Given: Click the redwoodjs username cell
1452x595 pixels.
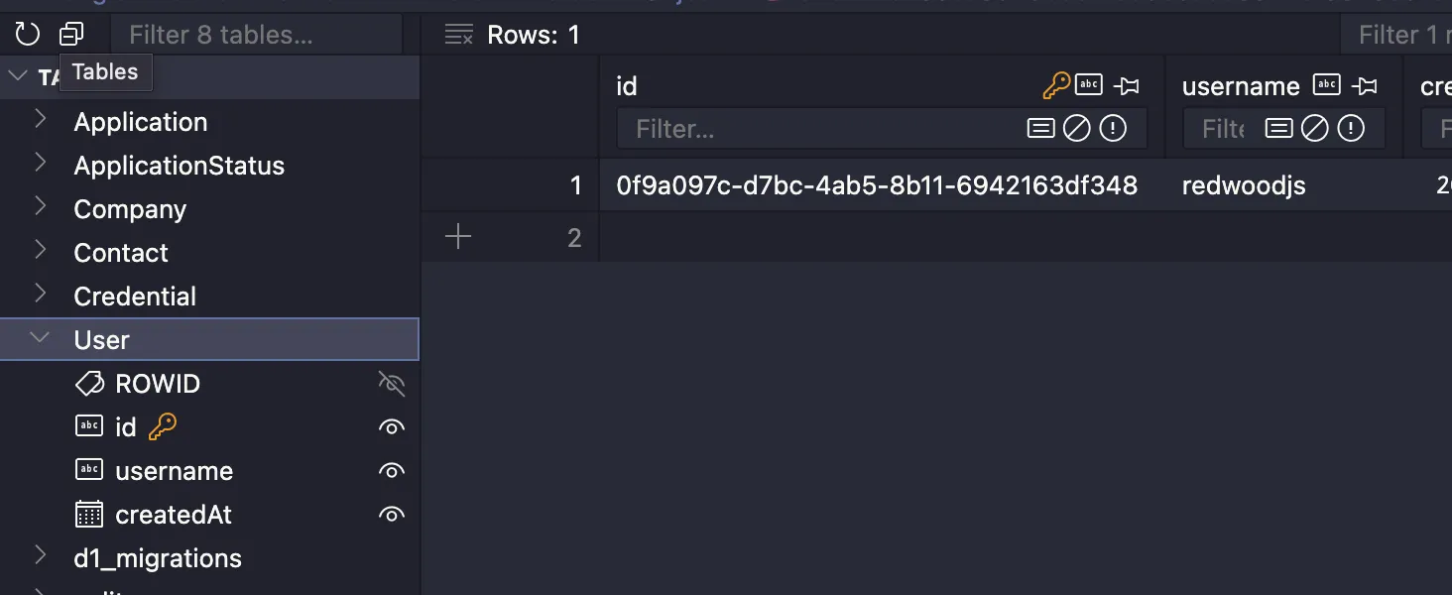Looking at the screenshot, I should pyautogui.click(x=1244, y=185).
